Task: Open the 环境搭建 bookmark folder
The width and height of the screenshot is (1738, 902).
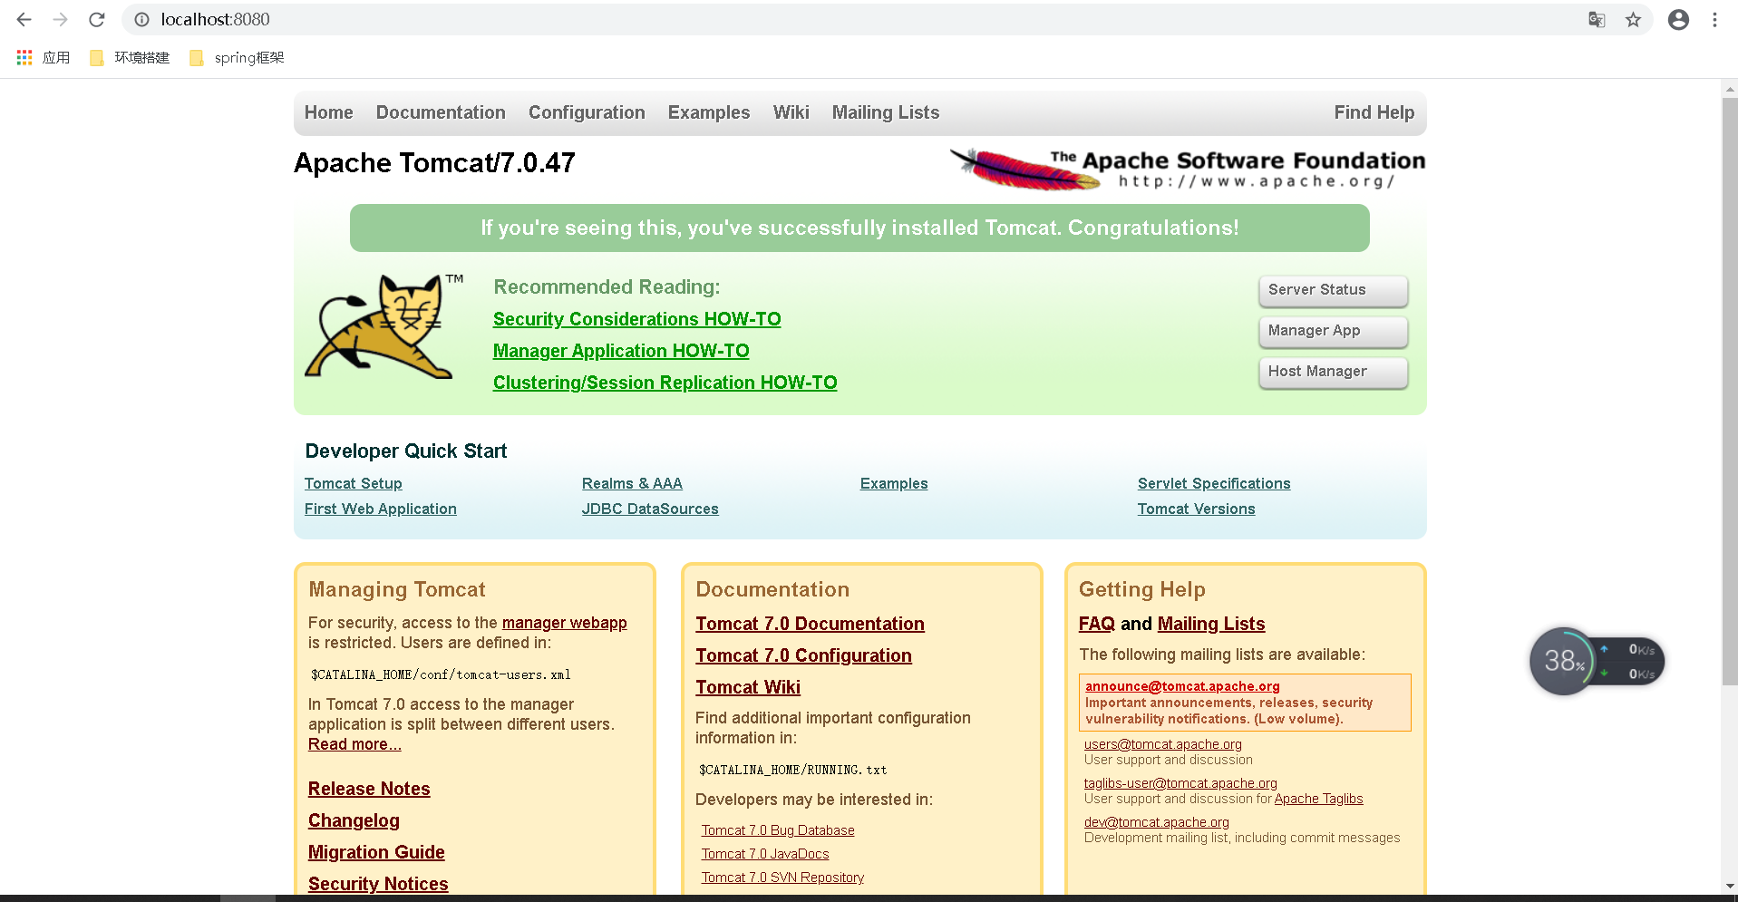Action: point(130,57)
